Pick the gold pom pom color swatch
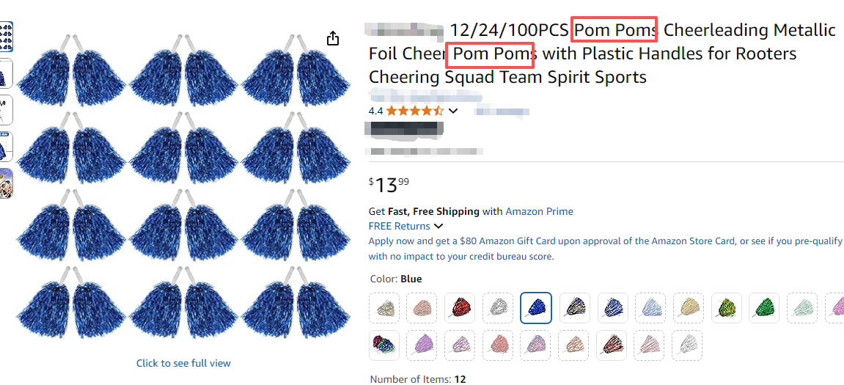 tap(689, 308)
